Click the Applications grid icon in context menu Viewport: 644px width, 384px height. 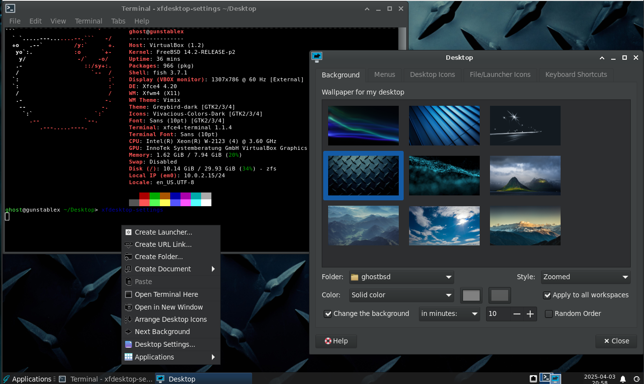click(x=129, y=357)
